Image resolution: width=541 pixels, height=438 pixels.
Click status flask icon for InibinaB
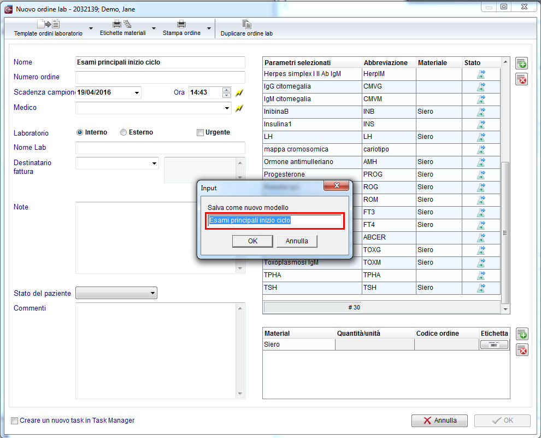tap(481, 112)
